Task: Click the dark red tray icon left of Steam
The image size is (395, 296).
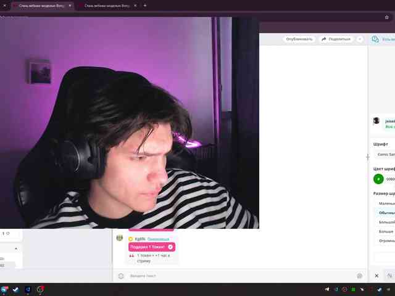Action: point(371,290)
